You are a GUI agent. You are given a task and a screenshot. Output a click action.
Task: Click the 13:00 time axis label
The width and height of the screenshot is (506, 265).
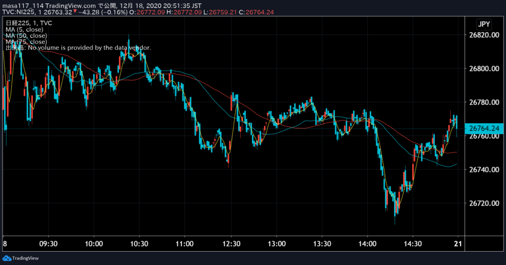277,244
